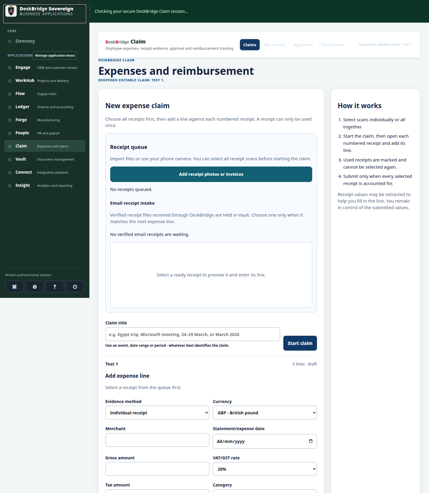Click the power sign-out icon

coord(75,287)
